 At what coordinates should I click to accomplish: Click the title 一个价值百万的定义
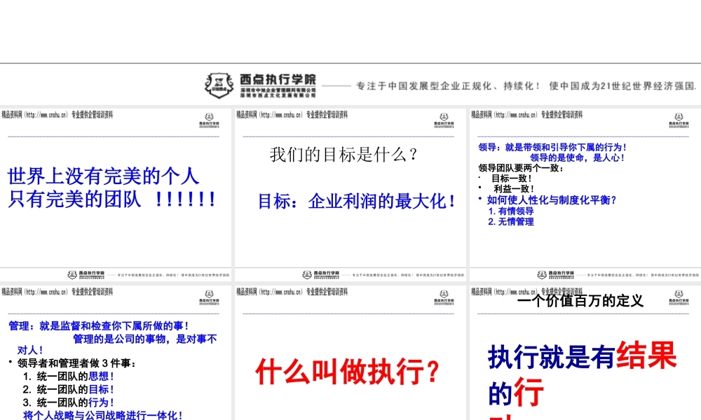[580, 301]
